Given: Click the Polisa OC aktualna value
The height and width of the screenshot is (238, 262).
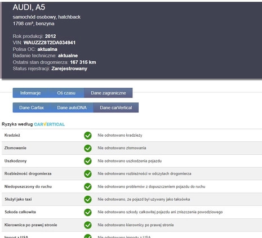Looking at the screenshot, I should [x=47, y=49].
